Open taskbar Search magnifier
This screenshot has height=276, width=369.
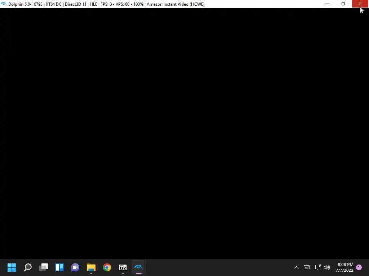(x=27, y=267)
